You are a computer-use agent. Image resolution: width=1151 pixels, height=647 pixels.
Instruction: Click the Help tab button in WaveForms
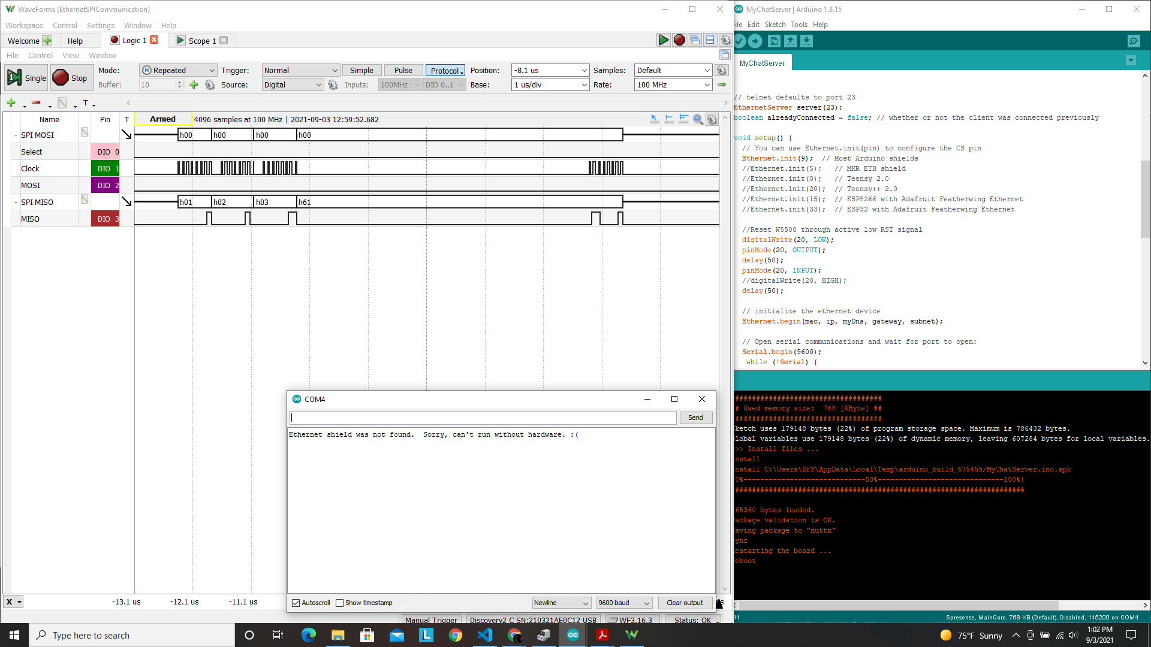[x=75, y=41]
